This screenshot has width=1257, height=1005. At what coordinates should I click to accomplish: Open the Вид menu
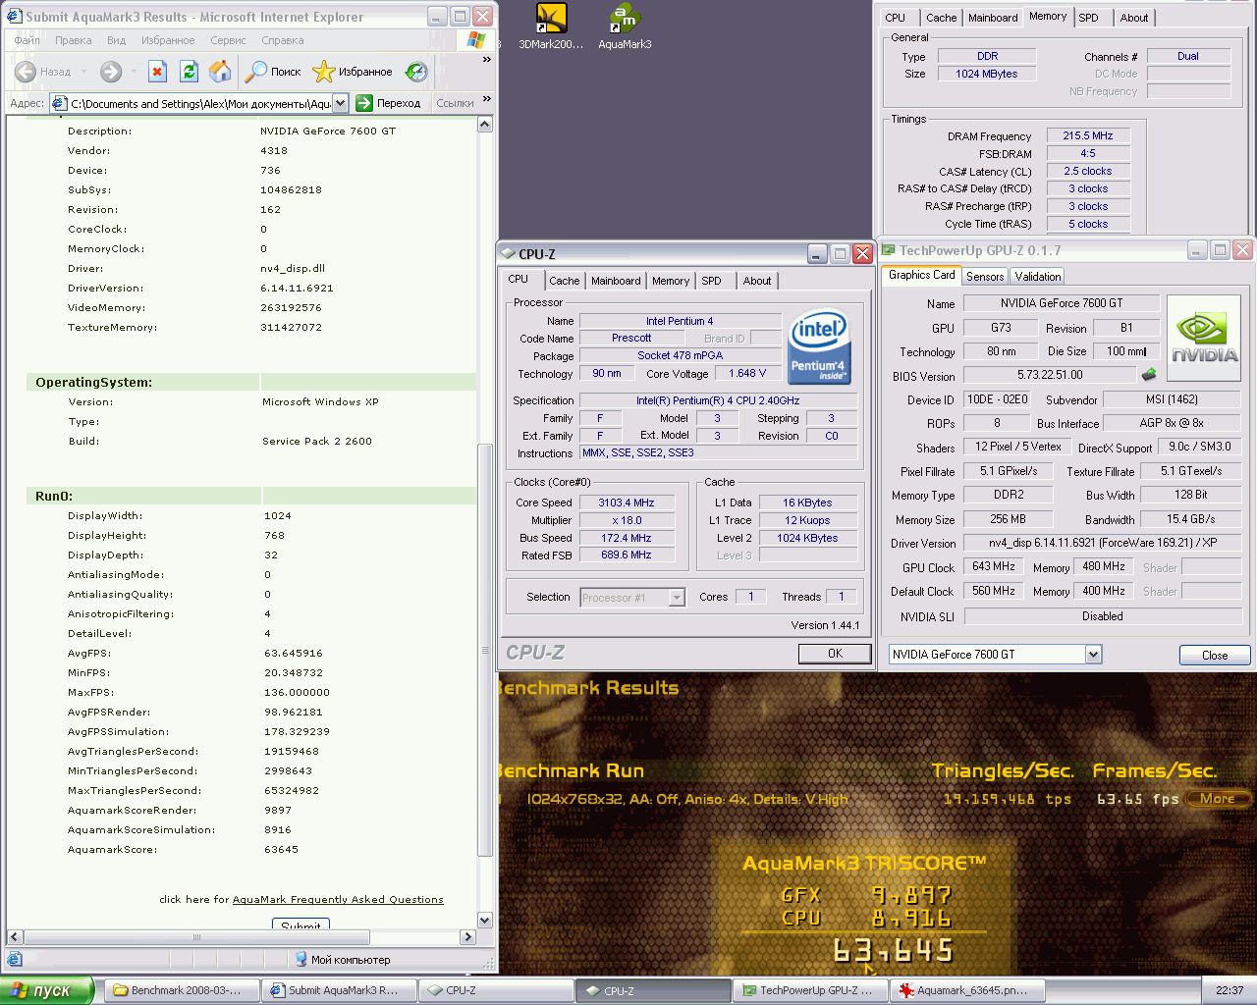(116, 40)
